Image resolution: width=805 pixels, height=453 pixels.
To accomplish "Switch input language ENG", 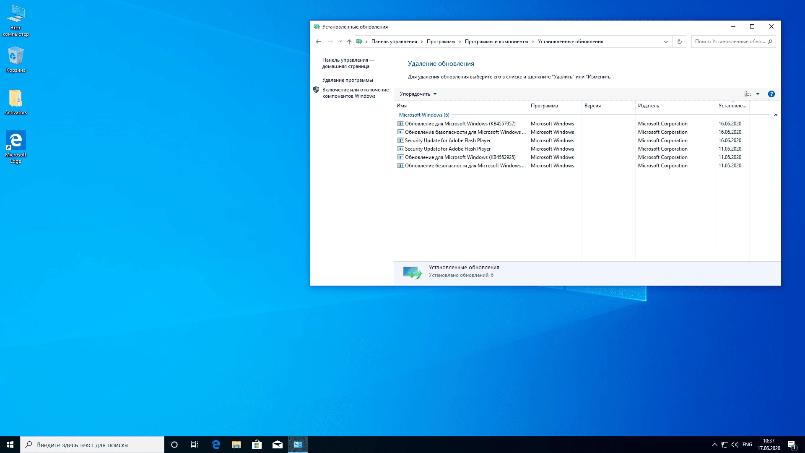I will click(x=747, y=445).
